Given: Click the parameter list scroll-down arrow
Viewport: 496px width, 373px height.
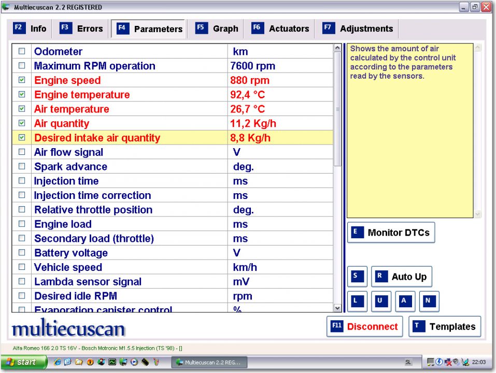Looking at the screenshot, I should point(337,308).
